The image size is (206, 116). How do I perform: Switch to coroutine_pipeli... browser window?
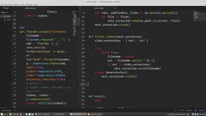95,114
